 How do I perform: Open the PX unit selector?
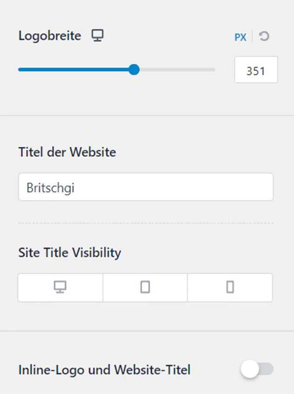point(240,37)
